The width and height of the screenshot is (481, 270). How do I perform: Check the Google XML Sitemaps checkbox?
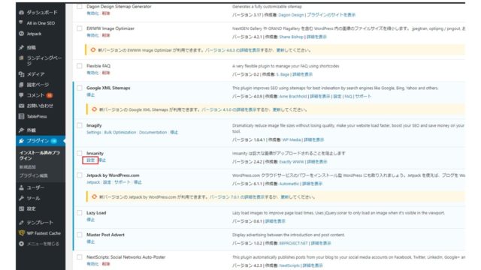pos(80,88)
